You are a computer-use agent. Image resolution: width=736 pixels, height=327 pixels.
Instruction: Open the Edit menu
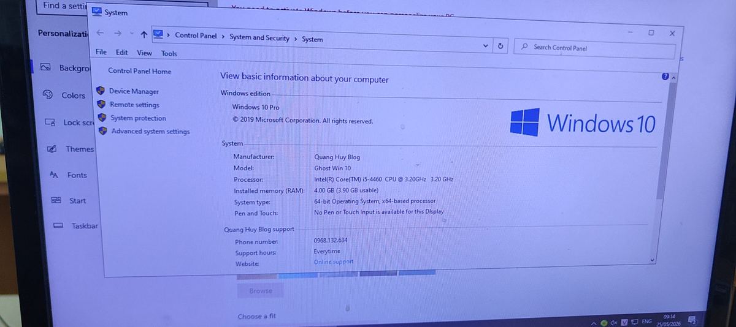click(122, 53)
